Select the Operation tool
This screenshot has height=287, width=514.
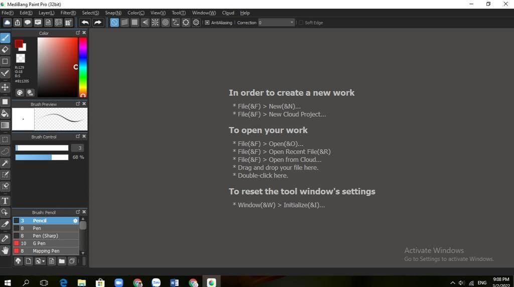pyautogui.click(x=5, y=212)
